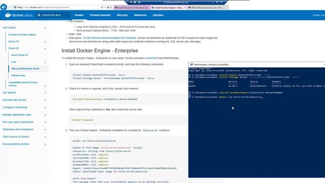Expand 'Open source at Docker' sidebar arrow
The width and height of the screenshot is (325, 183).
(45, 137)
